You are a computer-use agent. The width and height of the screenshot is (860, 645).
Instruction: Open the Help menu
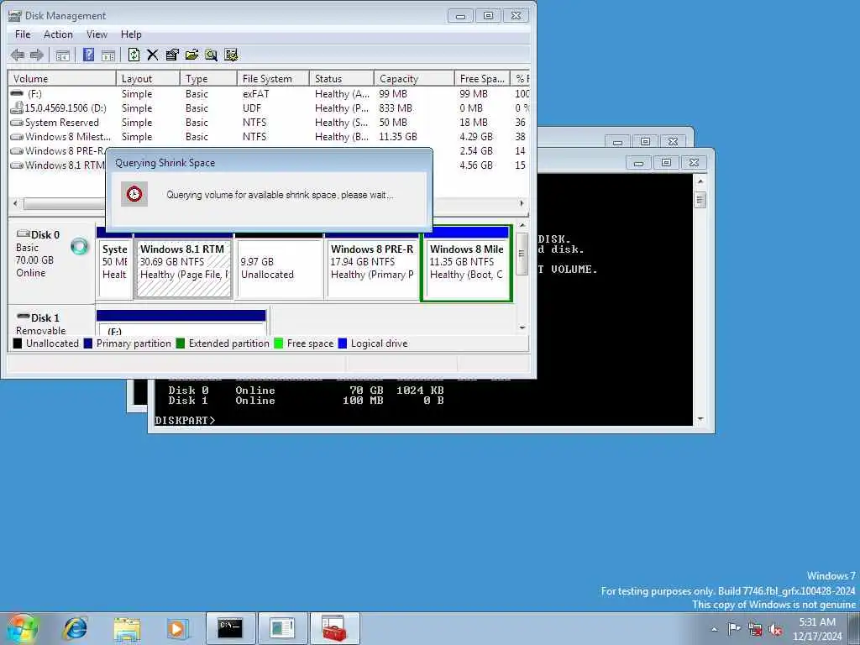[131, 34]
